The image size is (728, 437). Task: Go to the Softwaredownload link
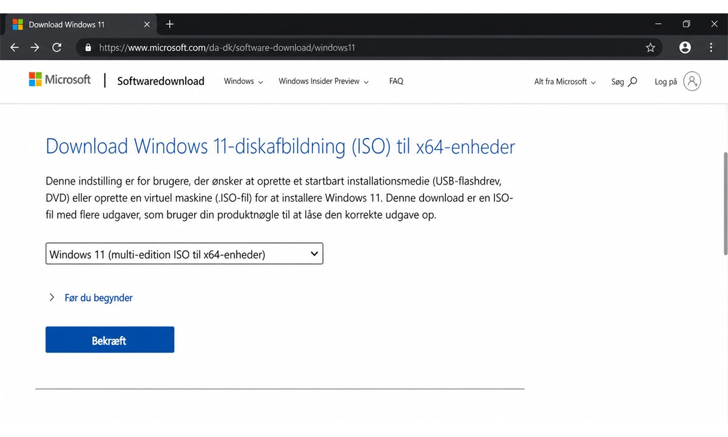(161, 81)
